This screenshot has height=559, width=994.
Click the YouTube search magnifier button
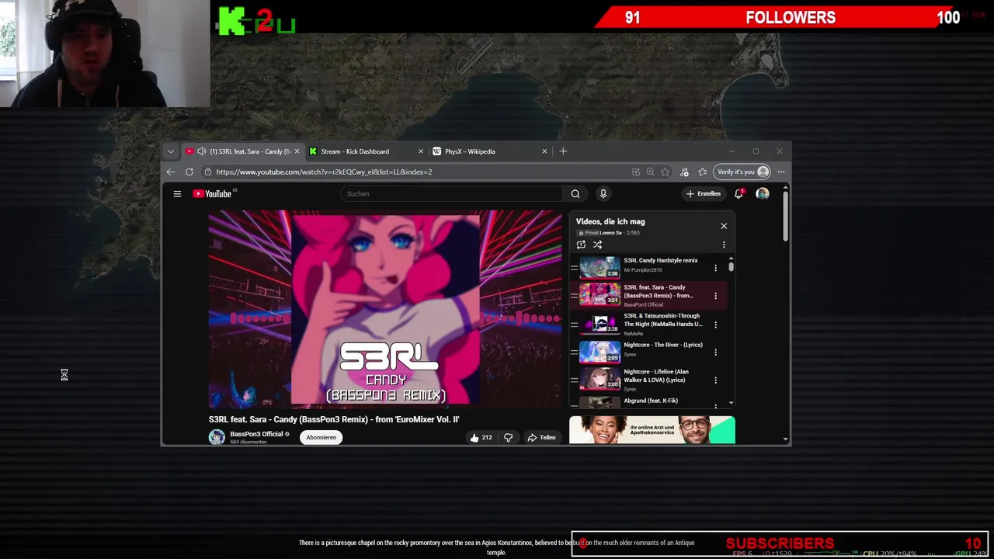coord(575,194)
